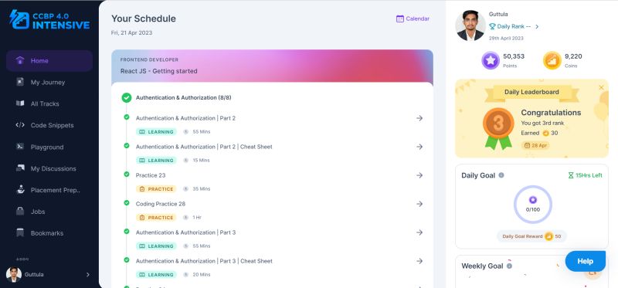Expand the Guttula profile chevron in sidebar
This screenshot has width=618, height=288.
(87, 275)
